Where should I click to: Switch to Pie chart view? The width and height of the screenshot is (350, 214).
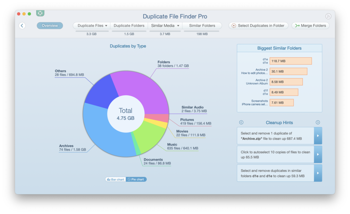point(136,179)
